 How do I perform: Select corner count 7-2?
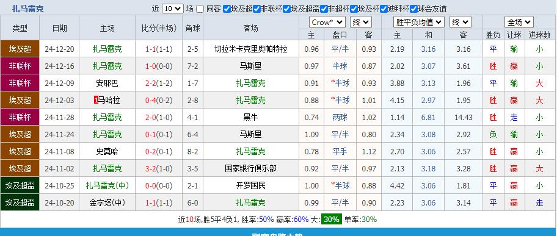[x=192, y=66]
